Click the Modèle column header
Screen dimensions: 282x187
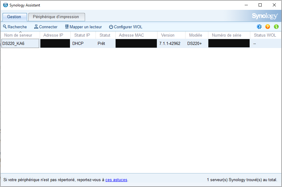[x=196, y=35]
